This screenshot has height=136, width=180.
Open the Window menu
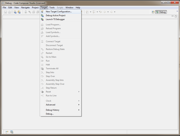pyautogui.click(x=69, y=7)
